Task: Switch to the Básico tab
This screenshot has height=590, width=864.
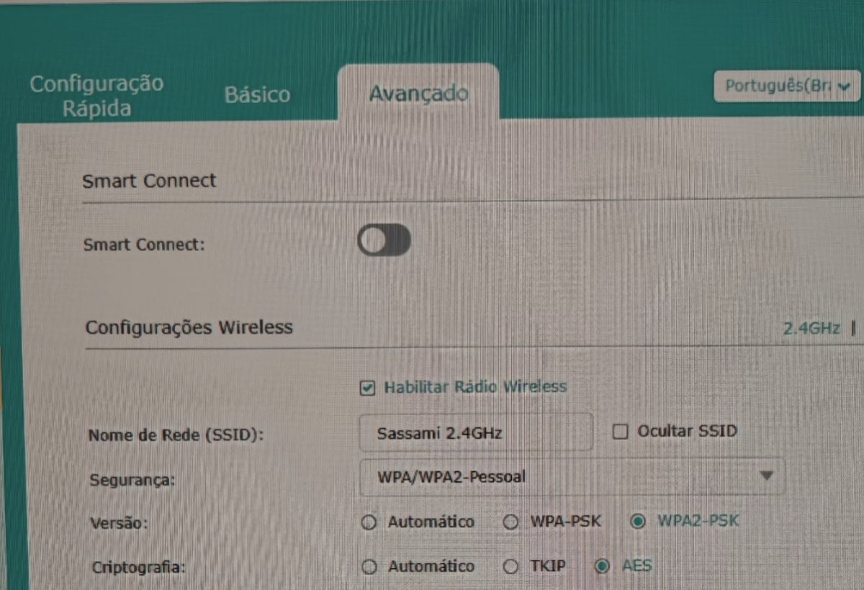Action: pyautogui.click(x=257, y=95)
